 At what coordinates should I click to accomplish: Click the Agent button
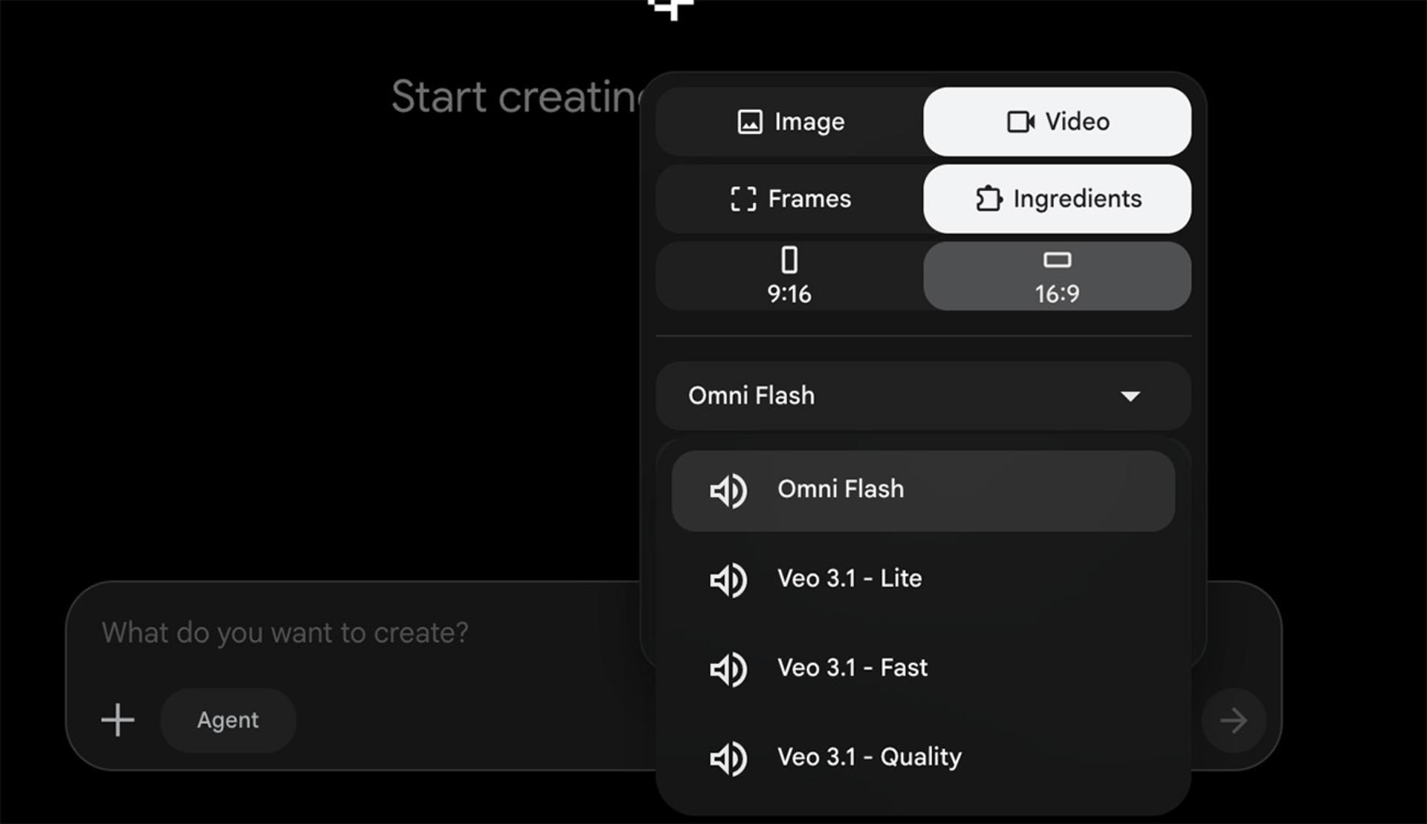tap(228, 720)
